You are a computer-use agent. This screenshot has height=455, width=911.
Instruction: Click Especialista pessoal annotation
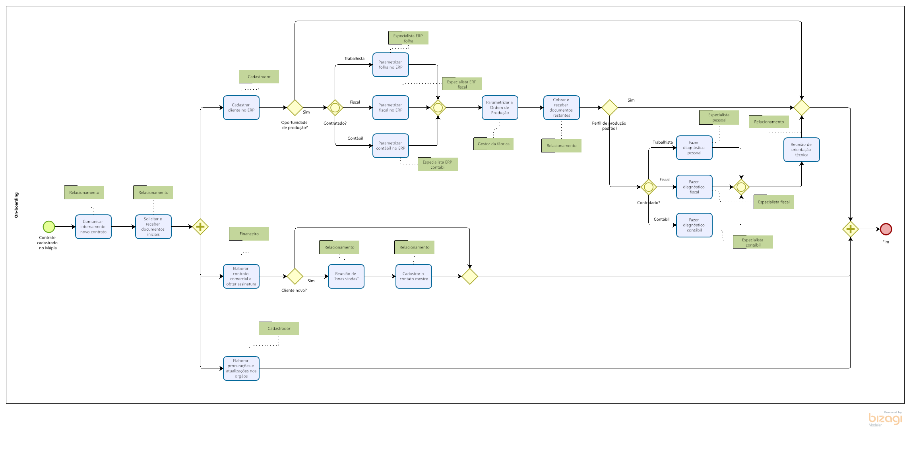[x=719, y=118]
